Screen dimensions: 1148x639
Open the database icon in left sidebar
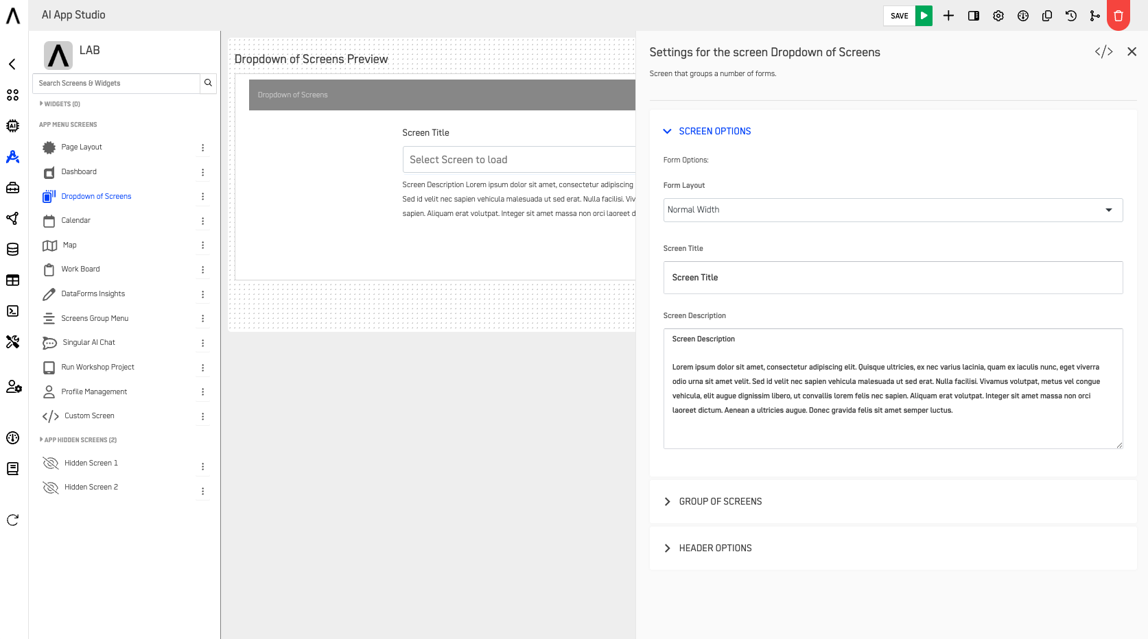click(12, 250)
